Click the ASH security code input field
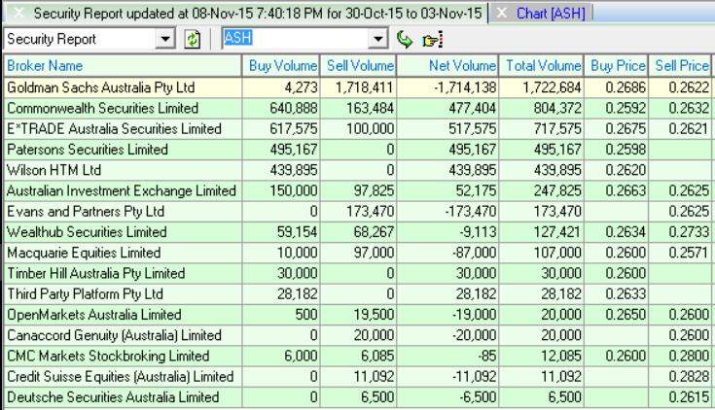This screenshot has height=410, width=715. 296,39
